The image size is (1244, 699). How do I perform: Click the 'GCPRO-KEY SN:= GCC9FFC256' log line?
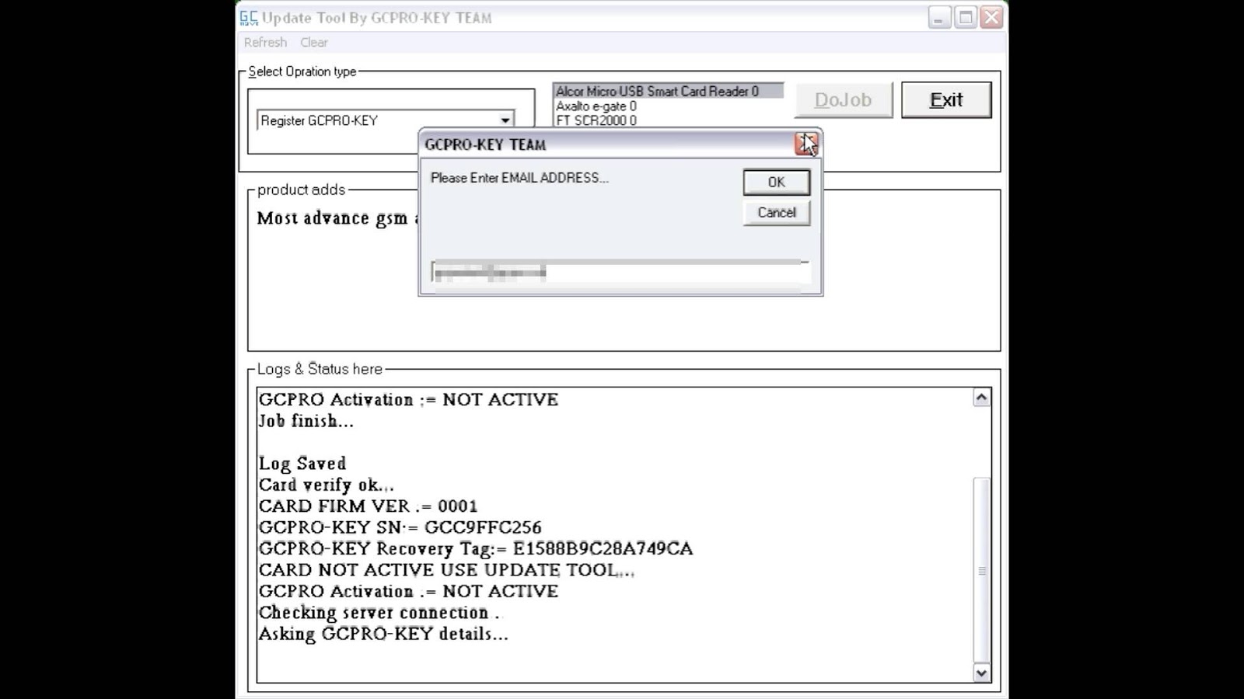click(x=400, y=527)
